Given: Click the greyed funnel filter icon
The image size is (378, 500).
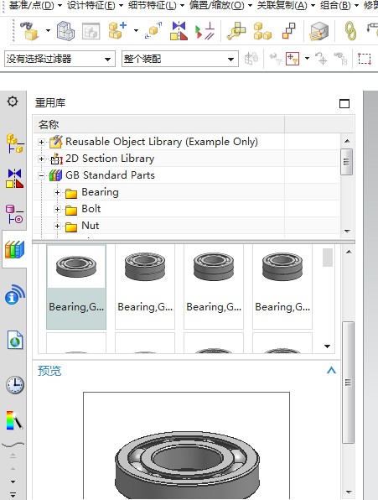Looking at the screenshot, I should point(276,59).
